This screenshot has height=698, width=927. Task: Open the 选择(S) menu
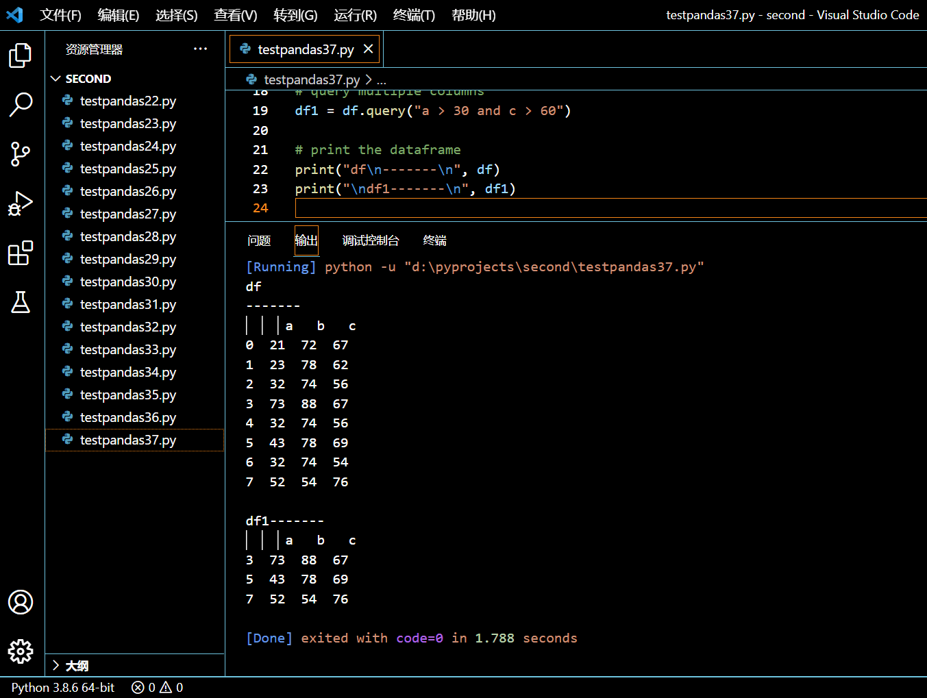(177, 15)
